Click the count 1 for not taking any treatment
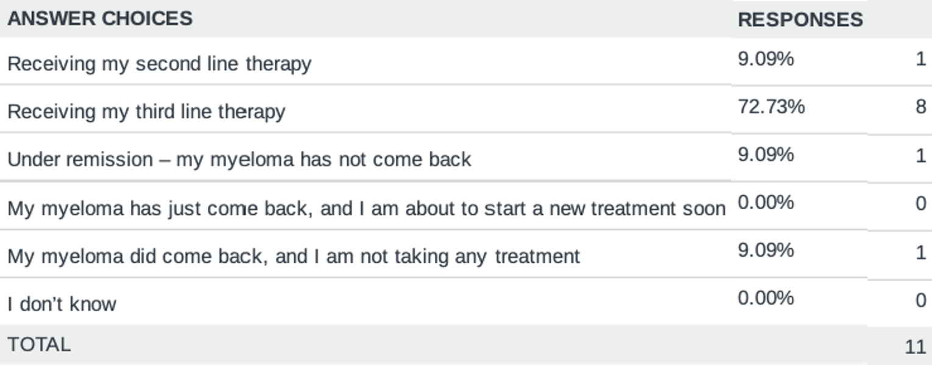The width and height of the screenshot is (932, 365). (920, 251)
